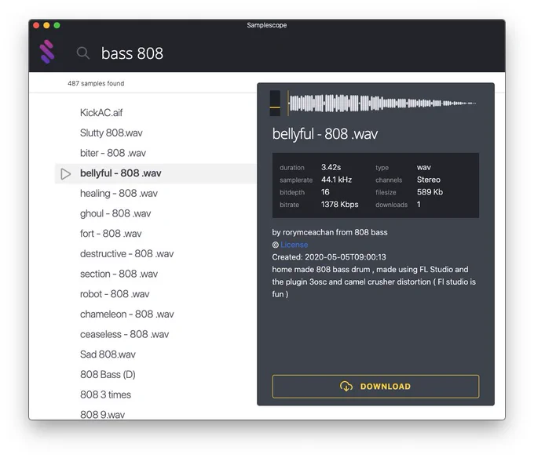534x458 pixels.
Task: Click the Created: 2020-05-05T09:00:13 text
Action: pyautogui.click(x=329, y=257)
